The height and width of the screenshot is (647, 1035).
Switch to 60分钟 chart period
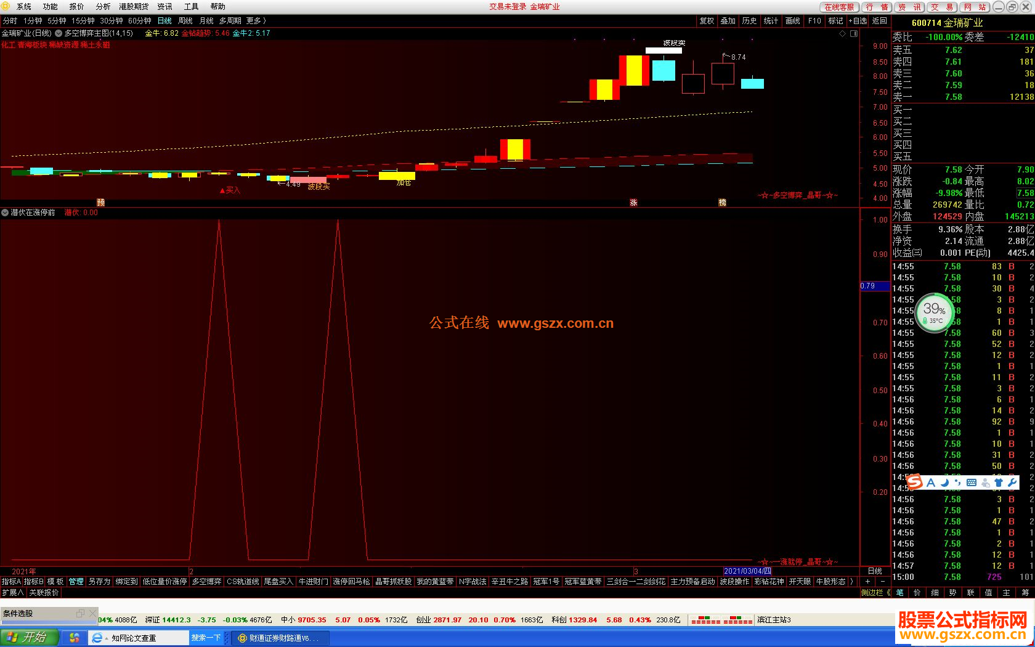pyautogui.click(x=140, y=21)
